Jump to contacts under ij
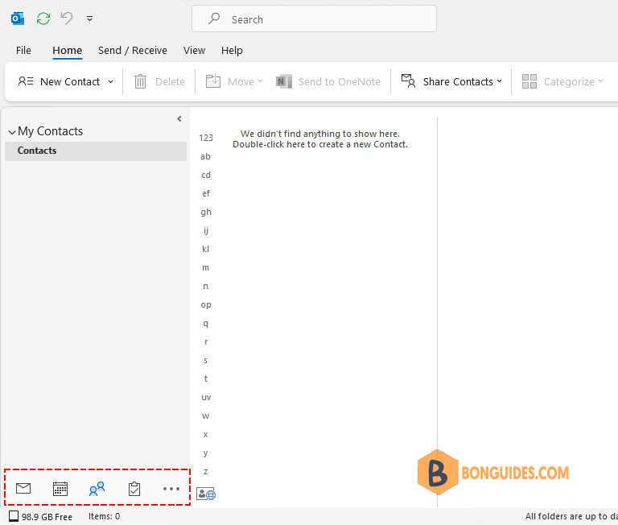The image size is (618, 525). pyautogui.click(x=206, y=231)
